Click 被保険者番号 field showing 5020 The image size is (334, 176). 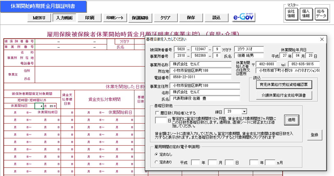pos(181,49)
